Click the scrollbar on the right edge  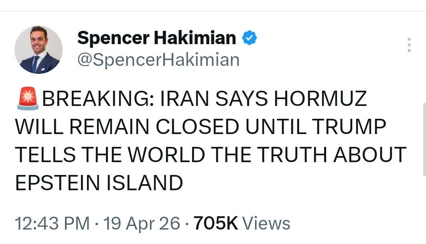pyautogui.click(x=423, y=138)
